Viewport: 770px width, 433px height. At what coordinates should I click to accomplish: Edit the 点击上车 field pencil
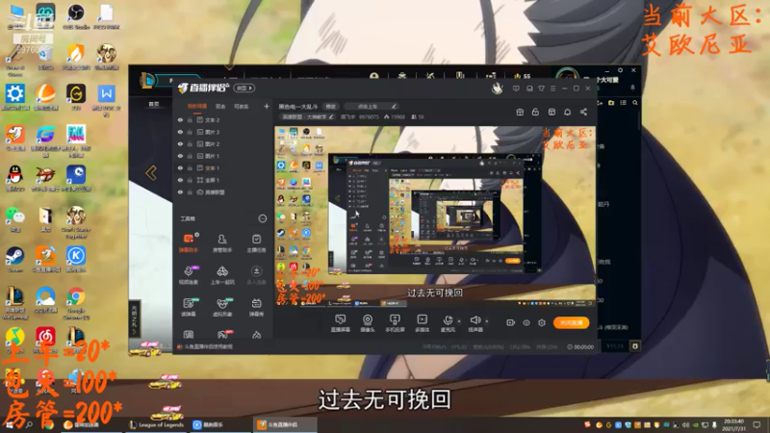click(394, 106)
